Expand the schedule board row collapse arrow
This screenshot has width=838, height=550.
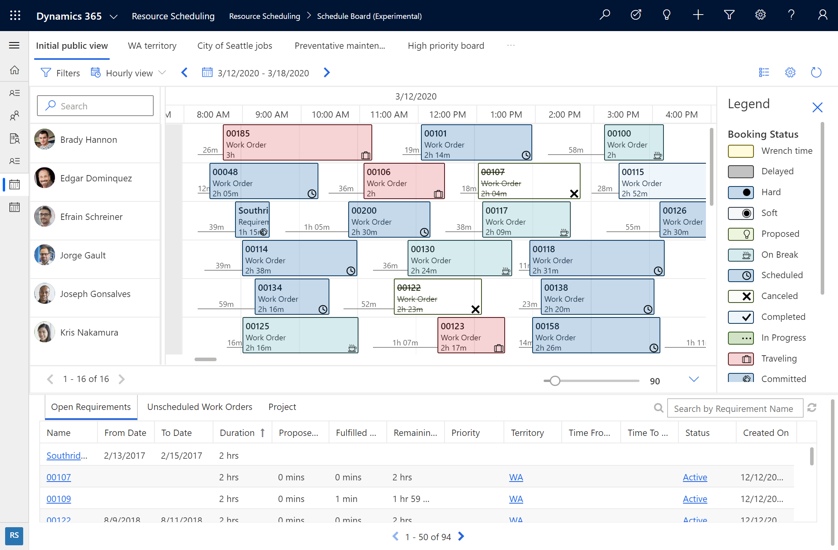tap(693, 379)
